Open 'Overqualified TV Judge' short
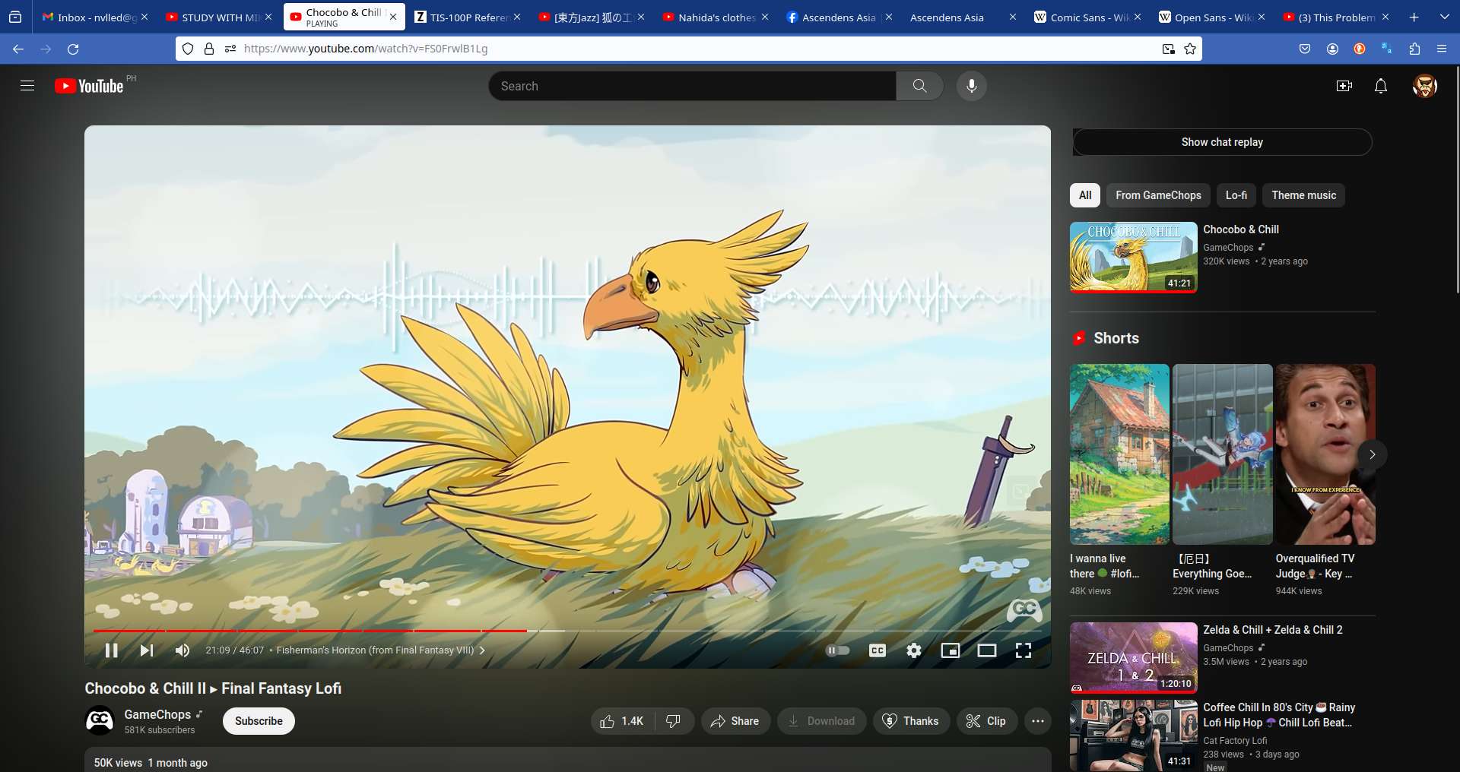Image resolution: width=1460 pixels, height=772 pixels. coord(1325,454)
